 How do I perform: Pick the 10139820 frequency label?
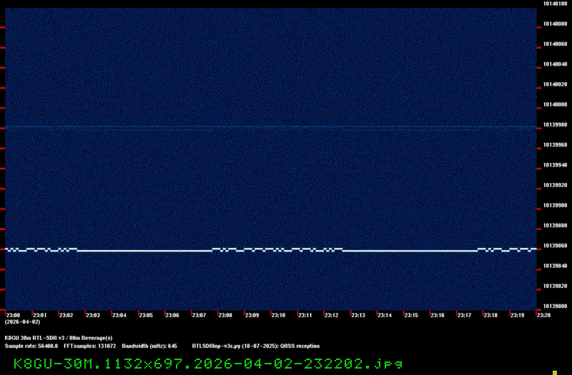click(556, 286)
